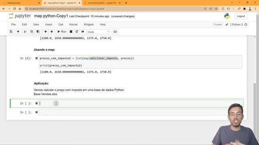This screenshot has width=259, height=145.
Task: Save notebook with the floppy disk icon
Action: (11, 31)
